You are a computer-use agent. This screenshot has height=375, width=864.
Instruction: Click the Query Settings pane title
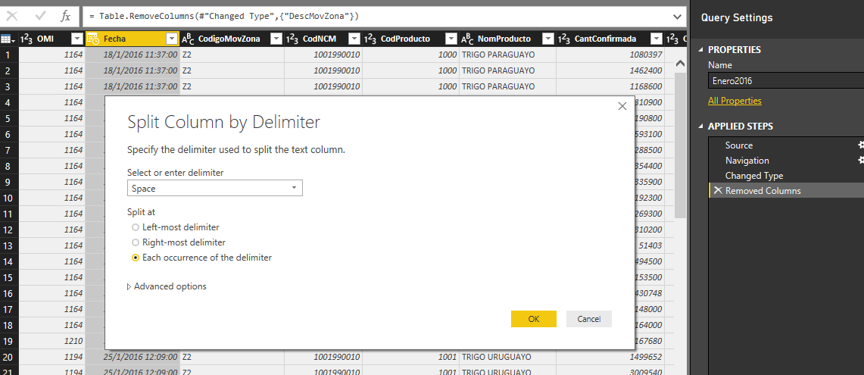click(737, 17)
